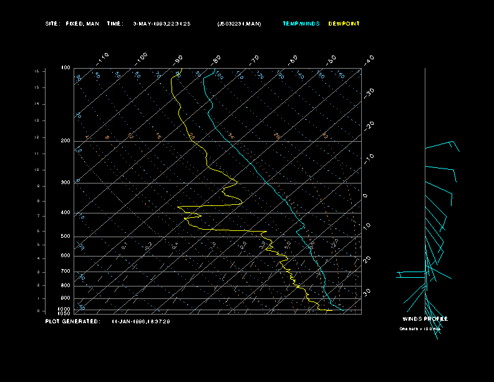Click the 300 pressure level label

coord(65,183)
